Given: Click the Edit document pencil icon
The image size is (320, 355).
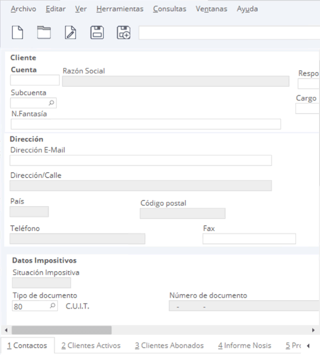Looking at the screenshot, I should pyautogui.click(x=70, y=33).
